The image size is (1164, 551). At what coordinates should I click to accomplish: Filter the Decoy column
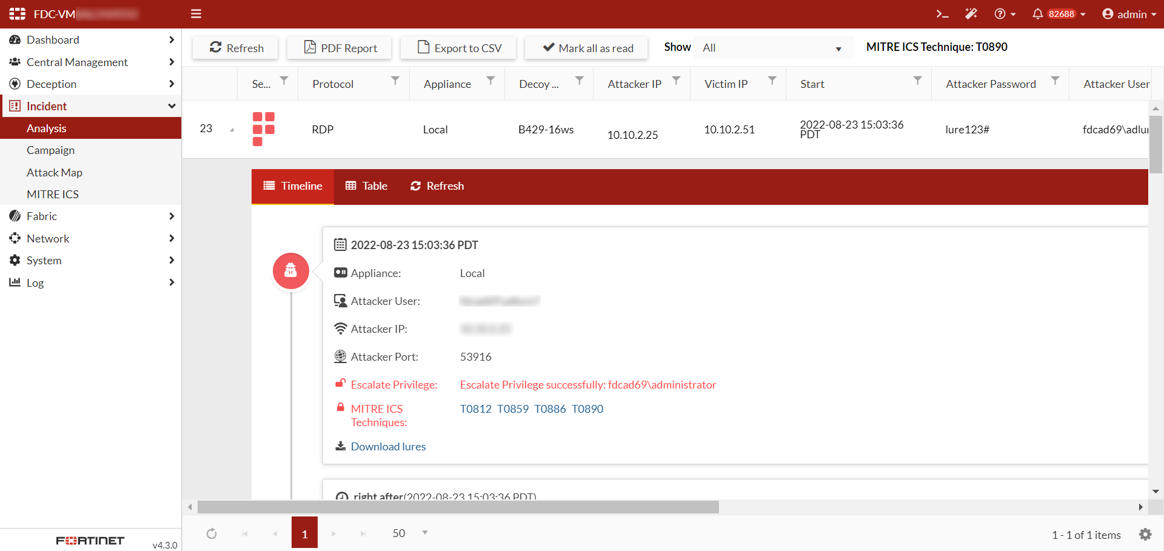click(x=580, y=81)
